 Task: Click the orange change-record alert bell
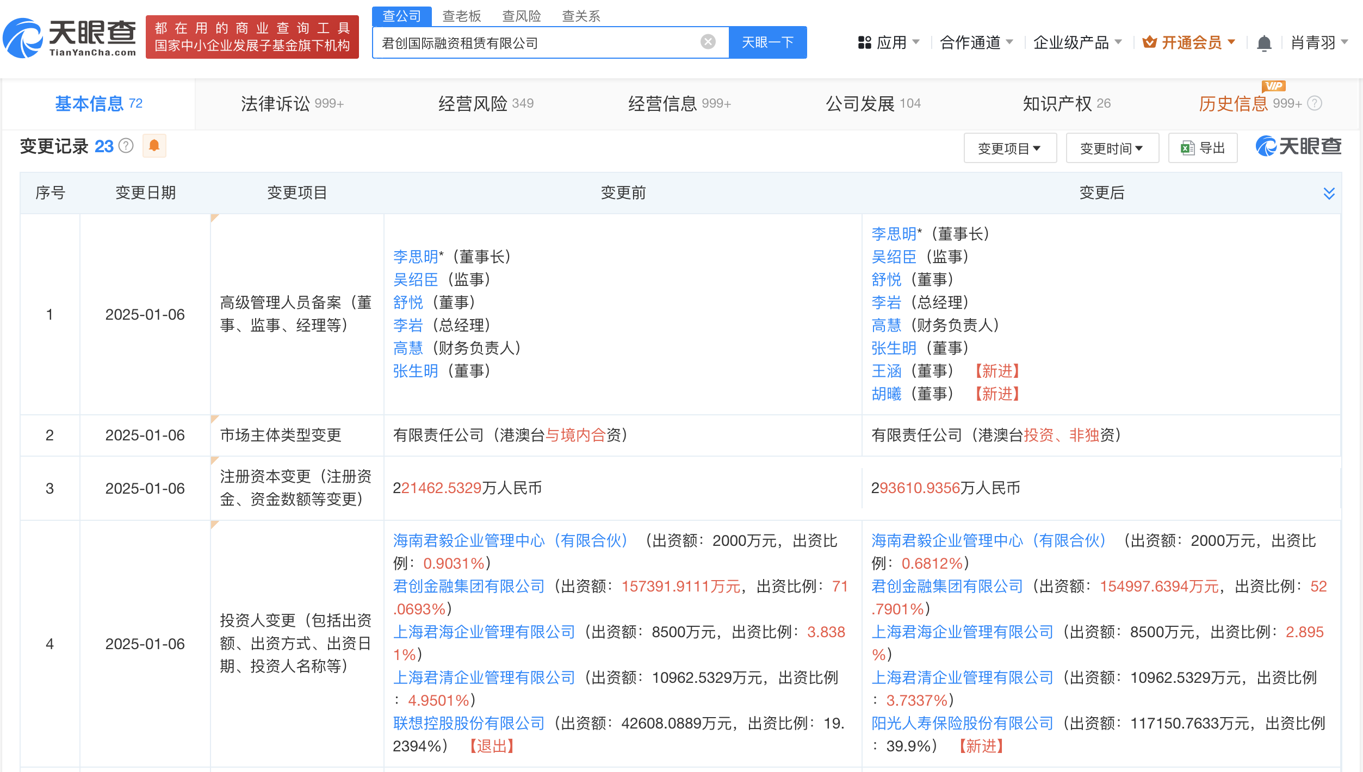point(154,146)
